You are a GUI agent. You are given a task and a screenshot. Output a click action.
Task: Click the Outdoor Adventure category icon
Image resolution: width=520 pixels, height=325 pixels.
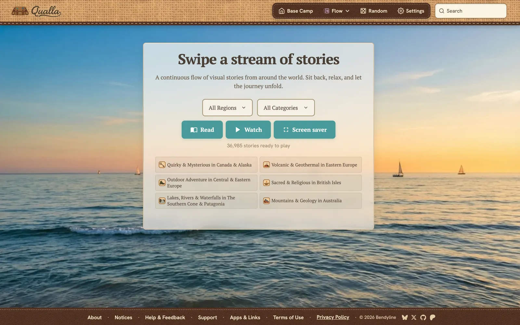162,183
